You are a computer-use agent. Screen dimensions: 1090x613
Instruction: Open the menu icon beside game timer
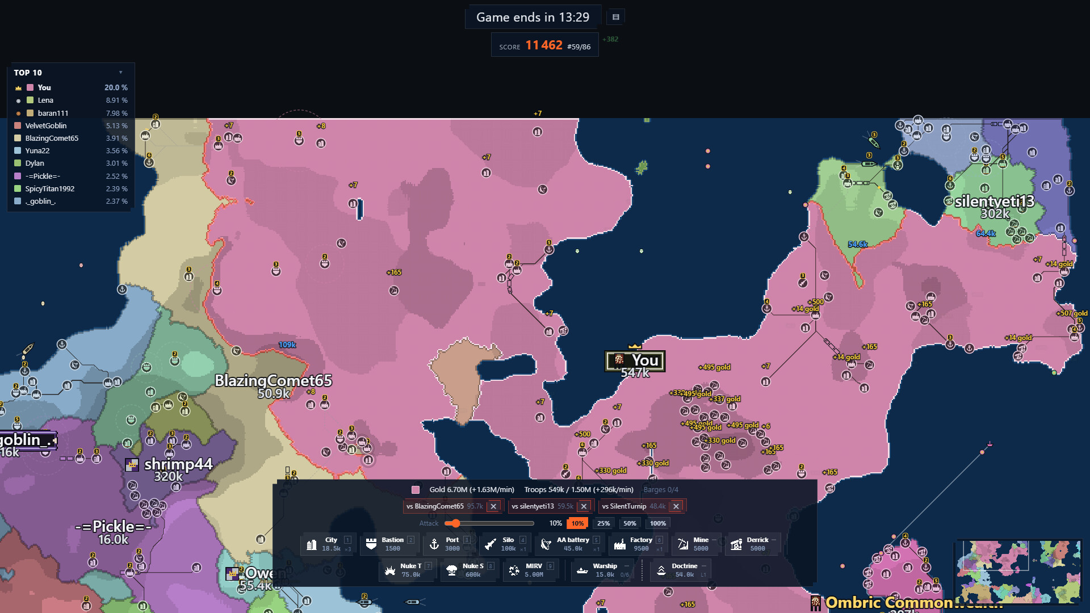coord(615,17)
